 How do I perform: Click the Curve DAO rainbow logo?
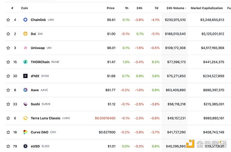tap(25, 132)
